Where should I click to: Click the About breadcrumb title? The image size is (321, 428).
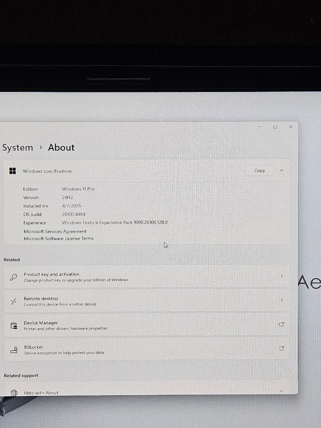click(61, 147)
